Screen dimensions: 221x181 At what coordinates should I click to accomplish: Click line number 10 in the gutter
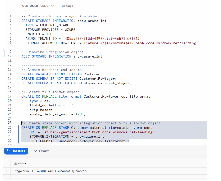10,56
